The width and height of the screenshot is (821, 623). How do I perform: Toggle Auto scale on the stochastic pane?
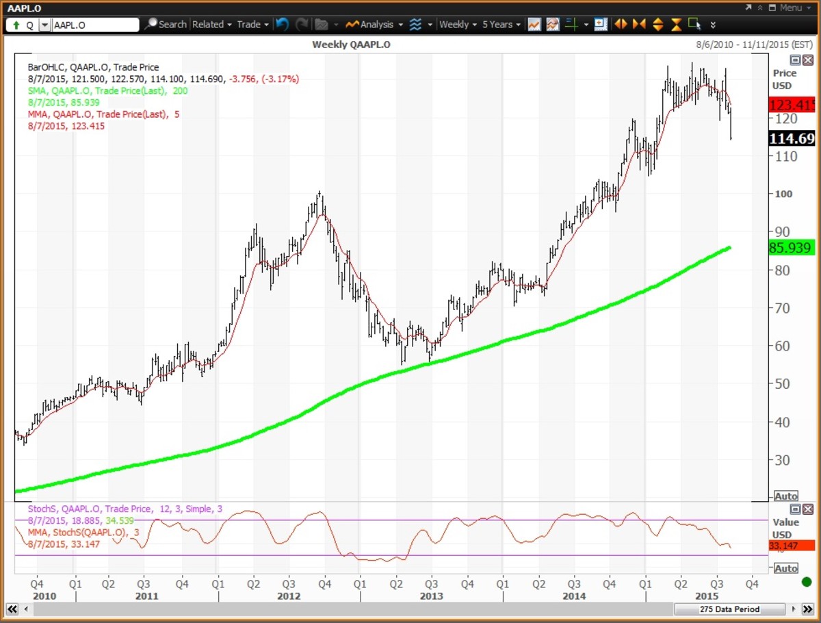(785, 568)
